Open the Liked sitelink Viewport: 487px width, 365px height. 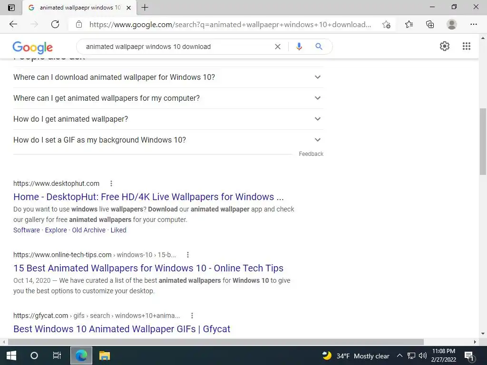tap(118, 230)
